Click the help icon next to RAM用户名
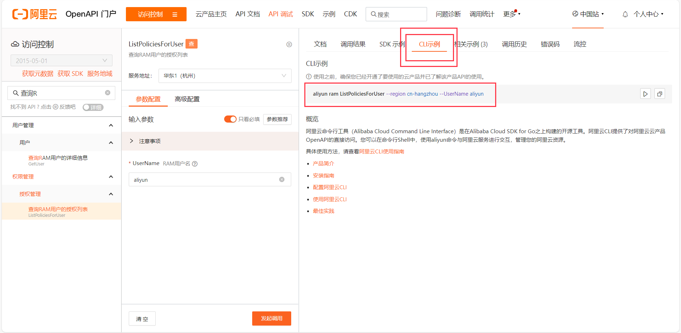The width and height of the screenshot is (681, 333). pyautogui.click(x=195, y=164)
